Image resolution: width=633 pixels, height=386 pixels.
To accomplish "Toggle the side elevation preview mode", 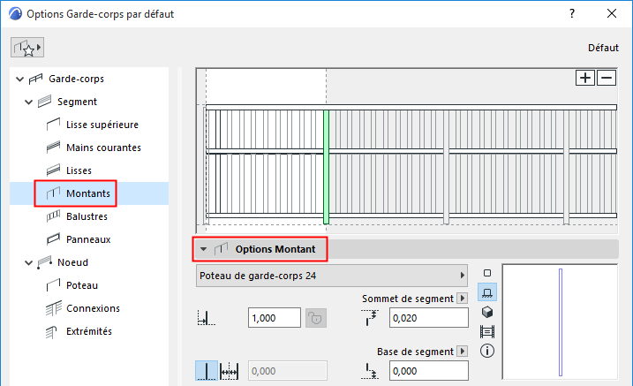I will point(487,292).
